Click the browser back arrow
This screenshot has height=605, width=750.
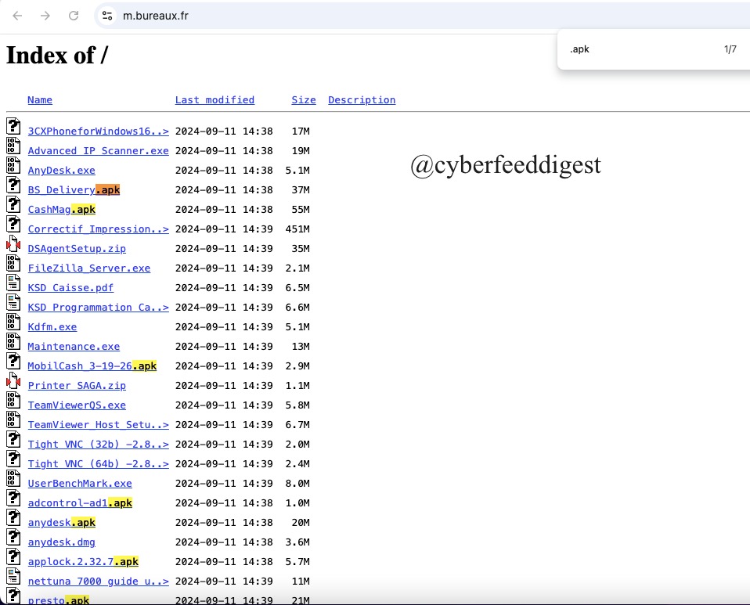point(18,16)
